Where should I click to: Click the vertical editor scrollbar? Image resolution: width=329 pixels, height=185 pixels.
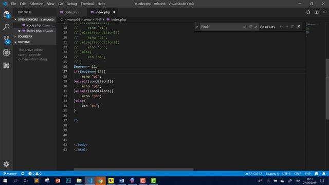click(327, 89)
